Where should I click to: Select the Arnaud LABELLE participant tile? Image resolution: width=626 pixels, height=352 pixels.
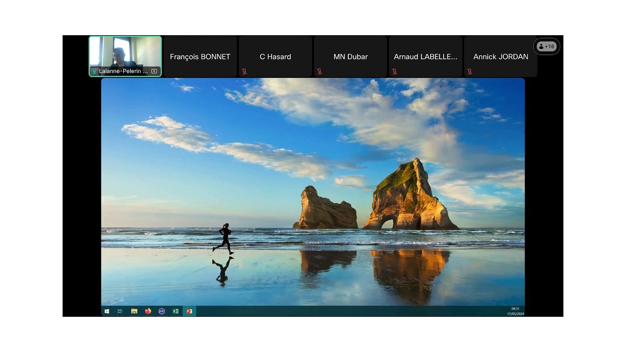click(425, 56)
